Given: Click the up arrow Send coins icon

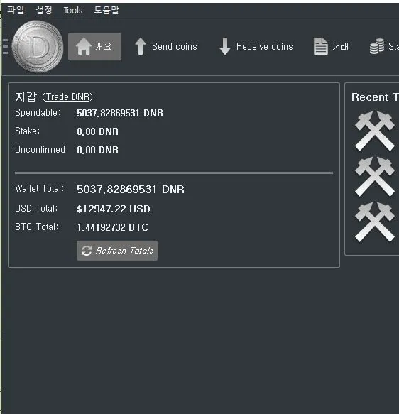Looking at the screenshot, I should pos(141,46).
